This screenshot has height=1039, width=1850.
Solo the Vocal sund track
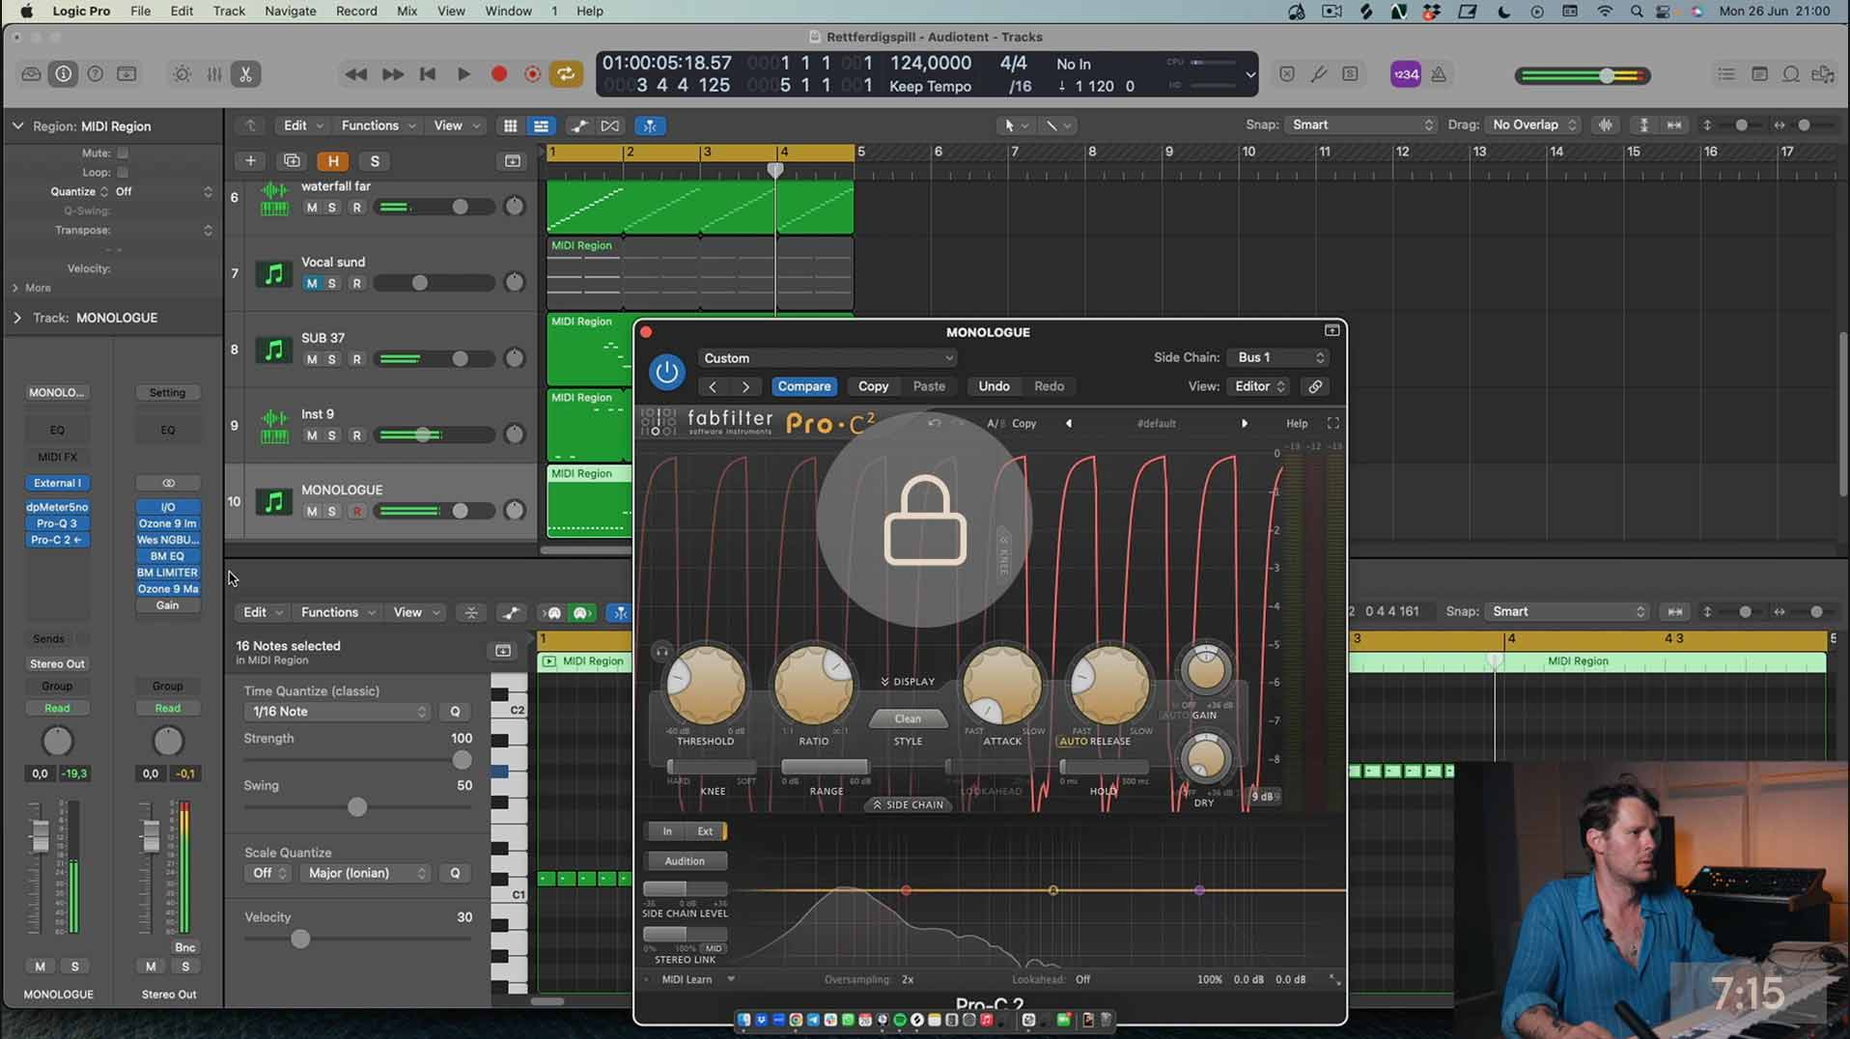(332, 283)
